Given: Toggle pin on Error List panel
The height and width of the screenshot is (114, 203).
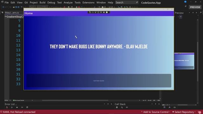Looking at the screenshot, I should (108, 104).
